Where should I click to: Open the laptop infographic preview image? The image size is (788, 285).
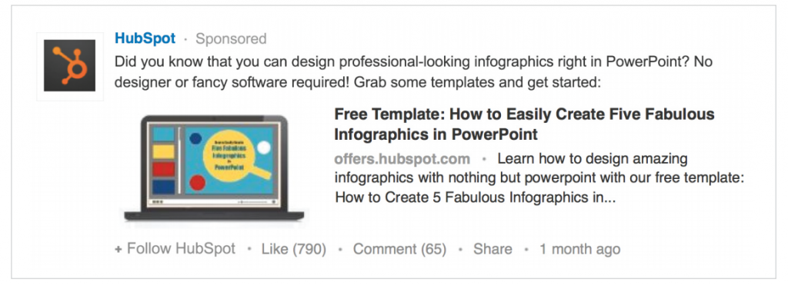click(x=214, y=168)
